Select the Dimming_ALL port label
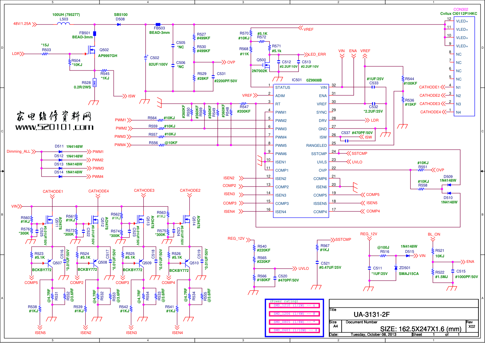This screenshot has height=343, width=485. 19,151
